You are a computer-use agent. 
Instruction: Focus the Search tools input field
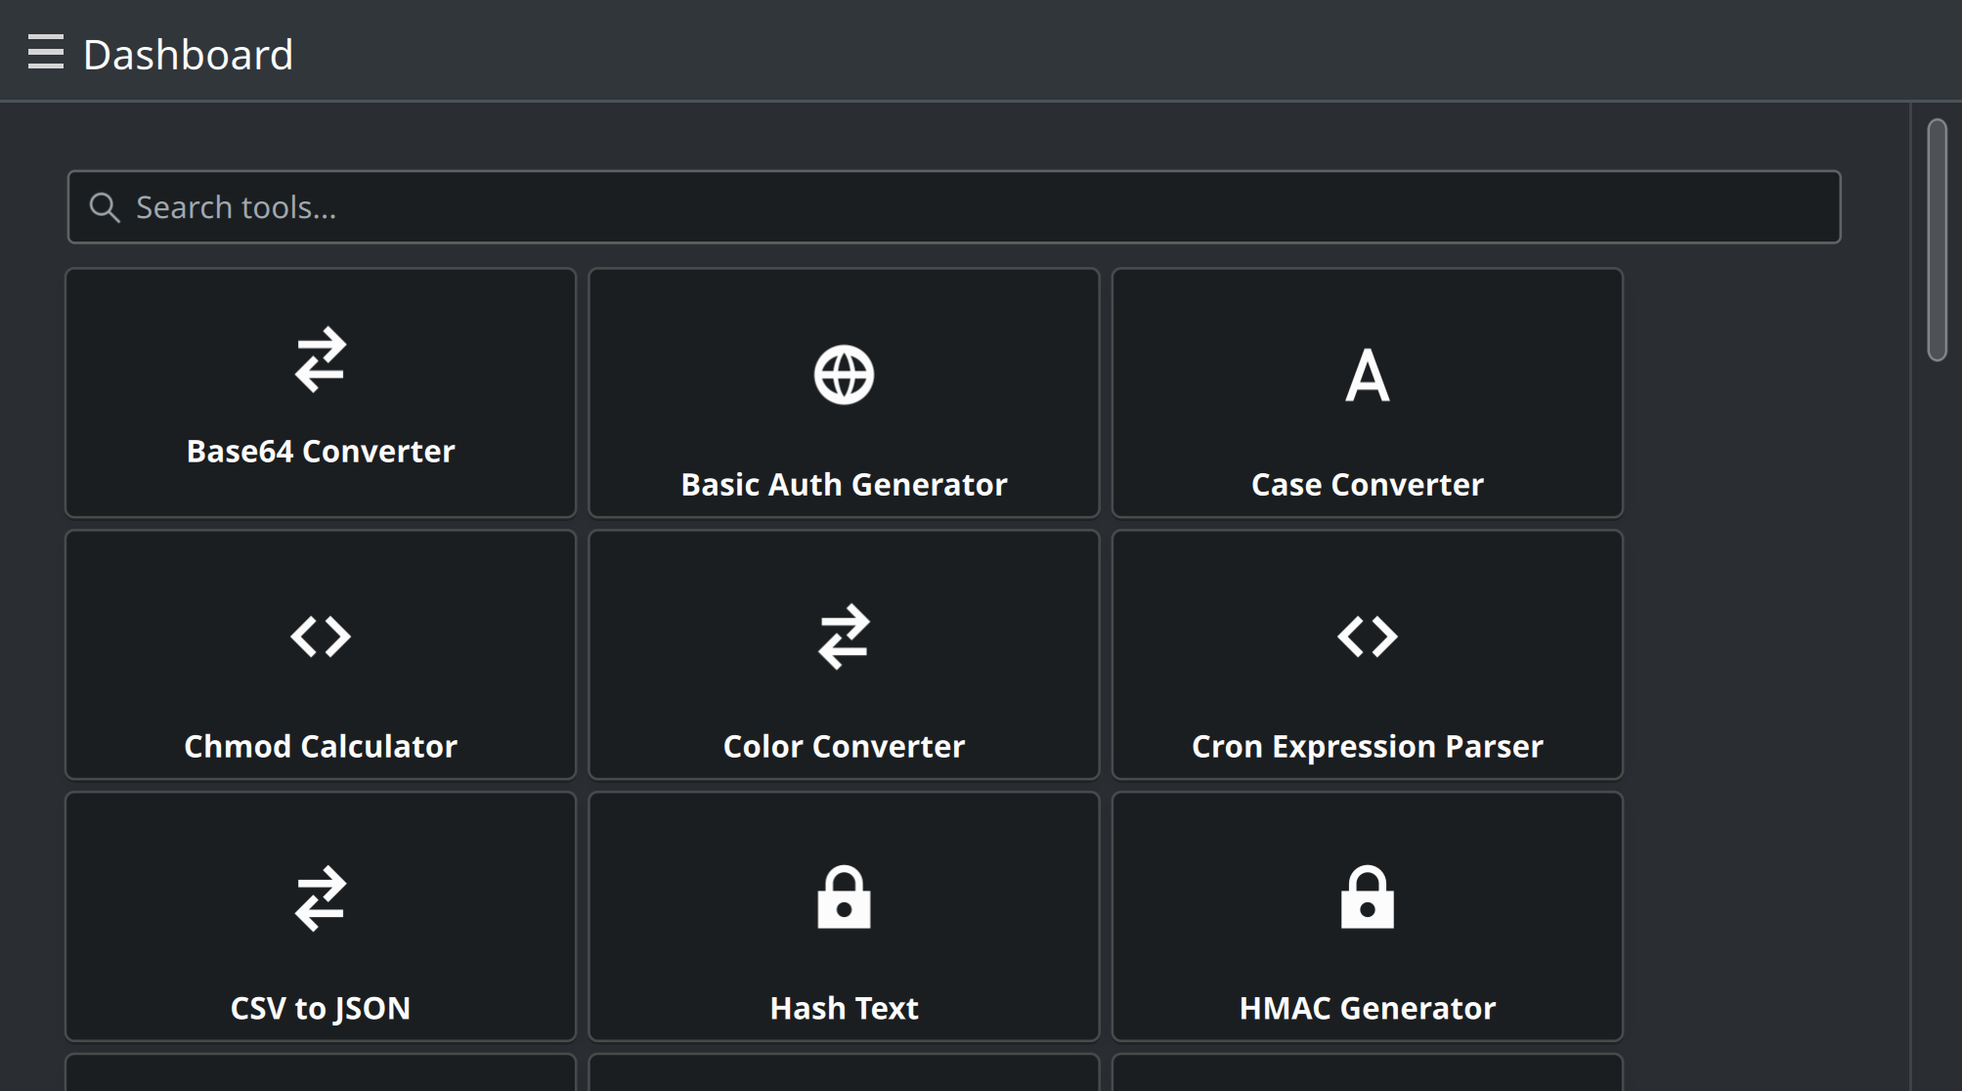[954, 207]
